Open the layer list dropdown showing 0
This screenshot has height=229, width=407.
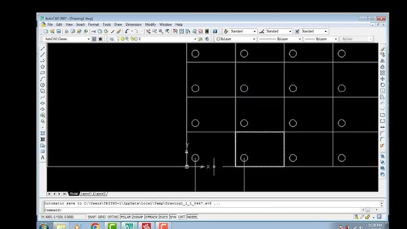pos(195,39)
